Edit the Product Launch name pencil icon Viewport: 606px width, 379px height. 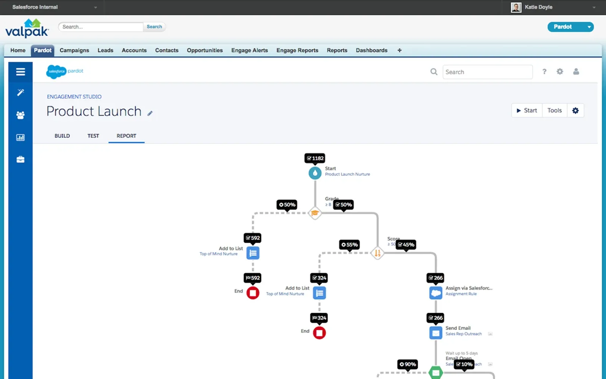coord(150,113)
